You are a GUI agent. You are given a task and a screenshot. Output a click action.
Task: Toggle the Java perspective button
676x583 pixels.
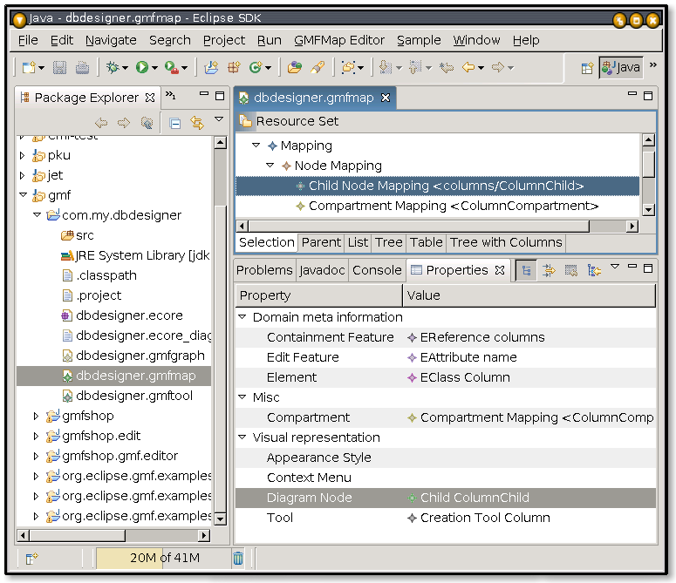click(620, 67)
